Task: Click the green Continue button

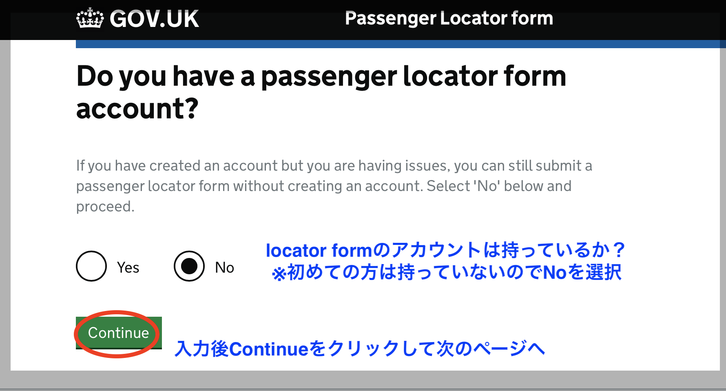Action: point(119,333)
